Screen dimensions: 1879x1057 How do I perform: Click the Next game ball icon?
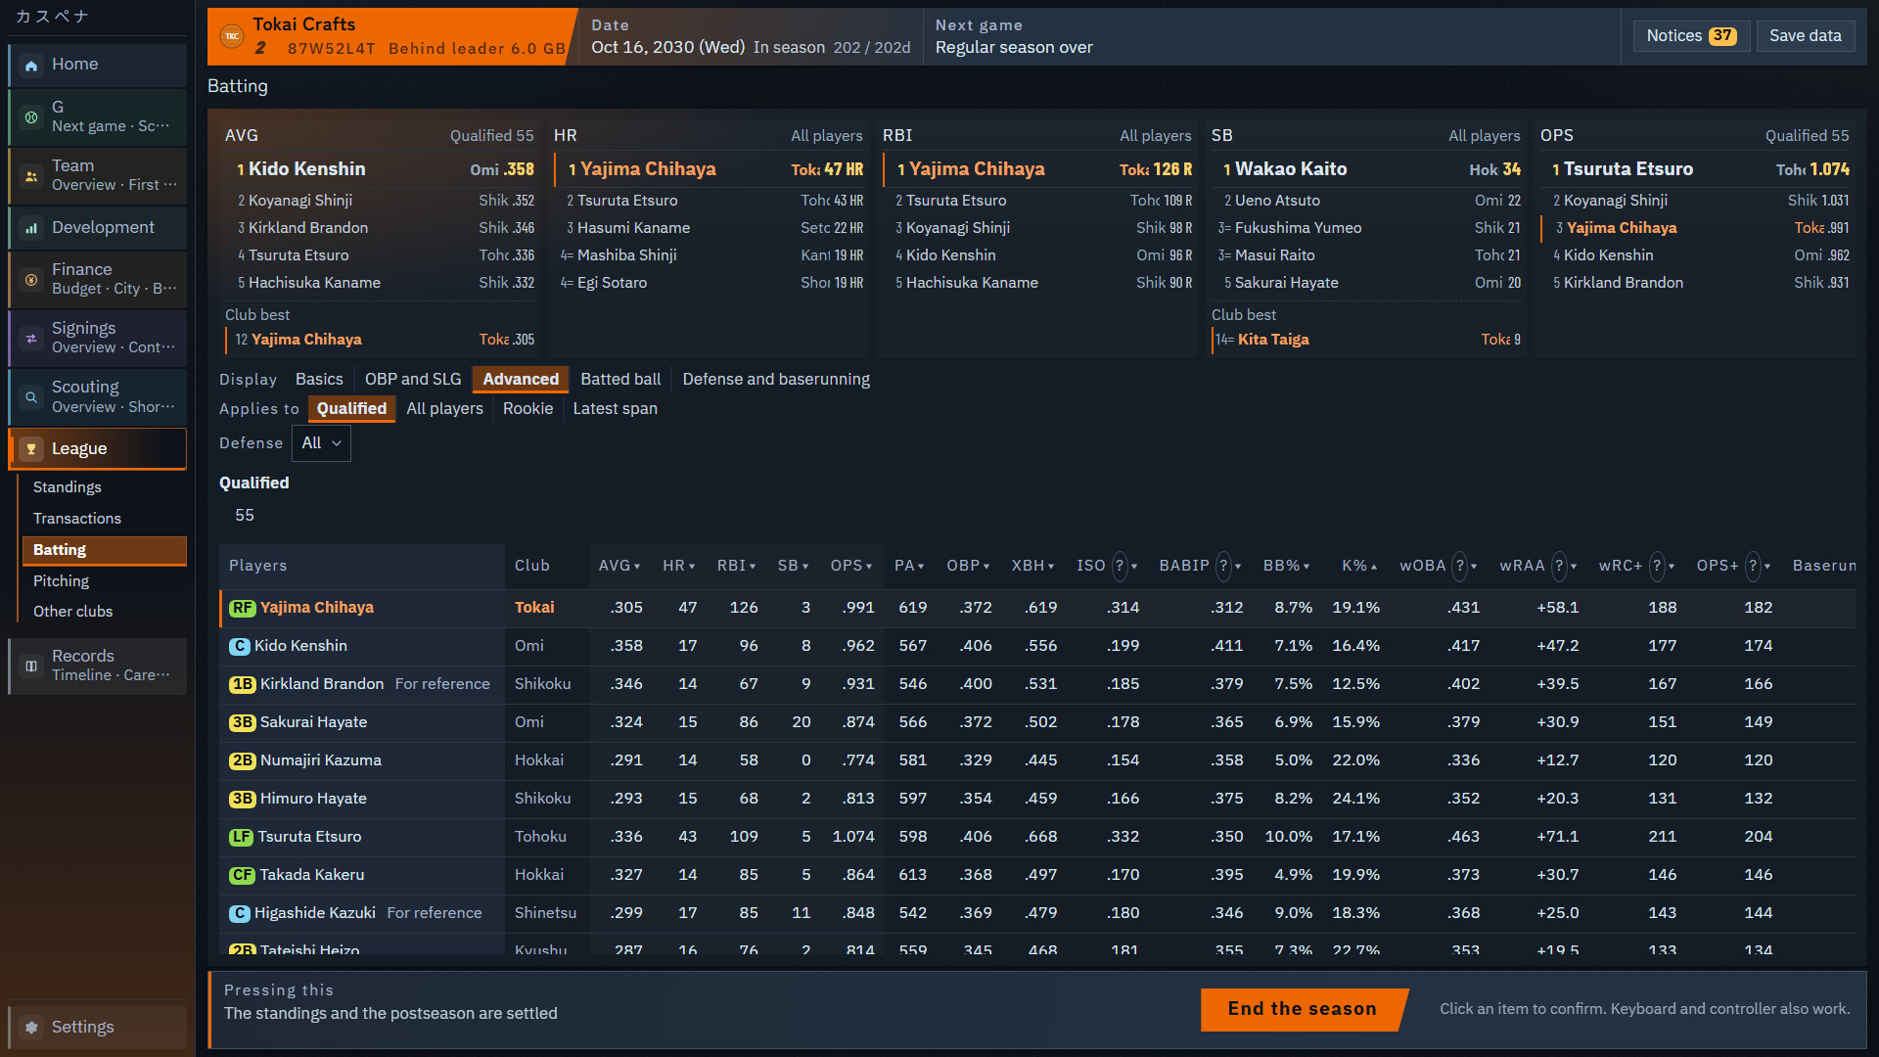click(31, 117)
